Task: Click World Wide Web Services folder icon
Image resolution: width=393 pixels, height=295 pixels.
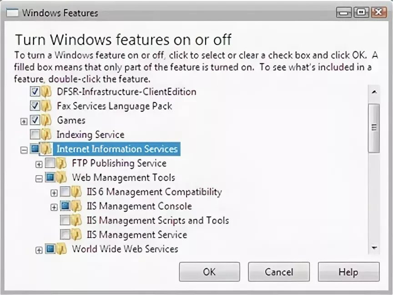Action: point(61,249)
